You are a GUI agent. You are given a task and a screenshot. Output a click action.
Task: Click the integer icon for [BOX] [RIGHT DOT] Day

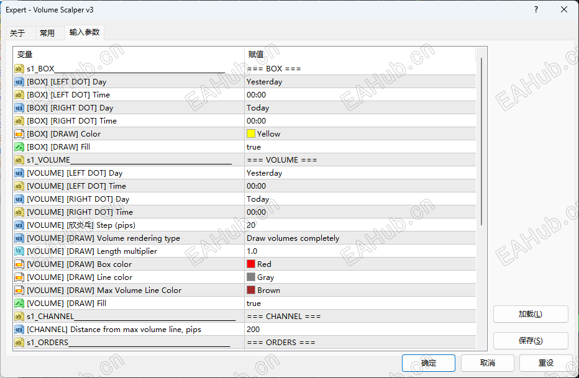[x=19, y=107]
